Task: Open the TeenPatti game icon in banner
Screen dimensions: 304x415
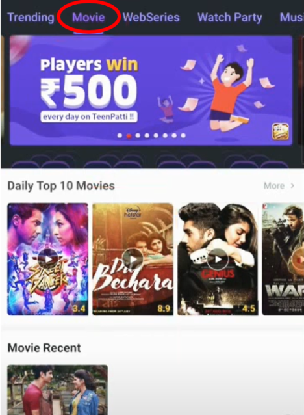Action: point(280,131)
